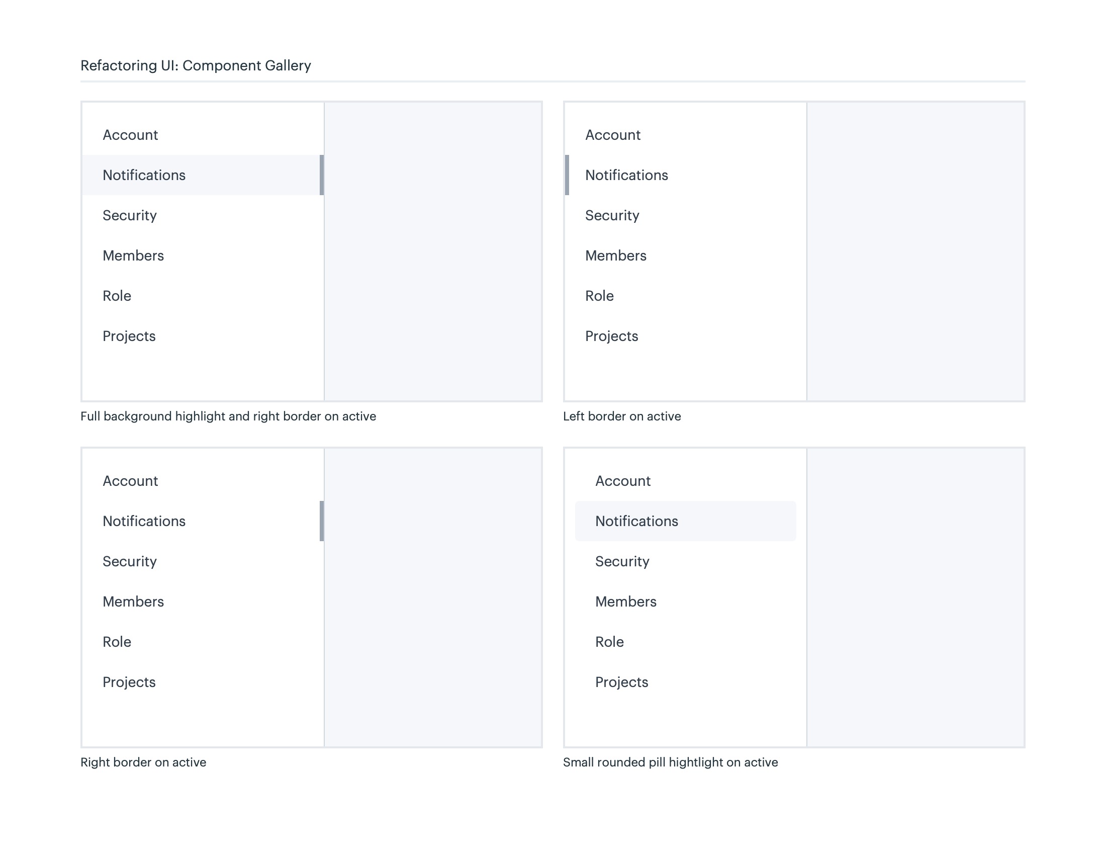
Task: Select Notifications rounded pill item
Action: (x=636, y=521)
